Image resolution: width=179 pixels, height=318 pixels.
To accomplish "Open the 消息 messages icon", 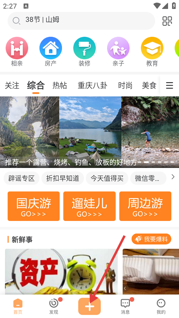I will click(x=125, y=303).
